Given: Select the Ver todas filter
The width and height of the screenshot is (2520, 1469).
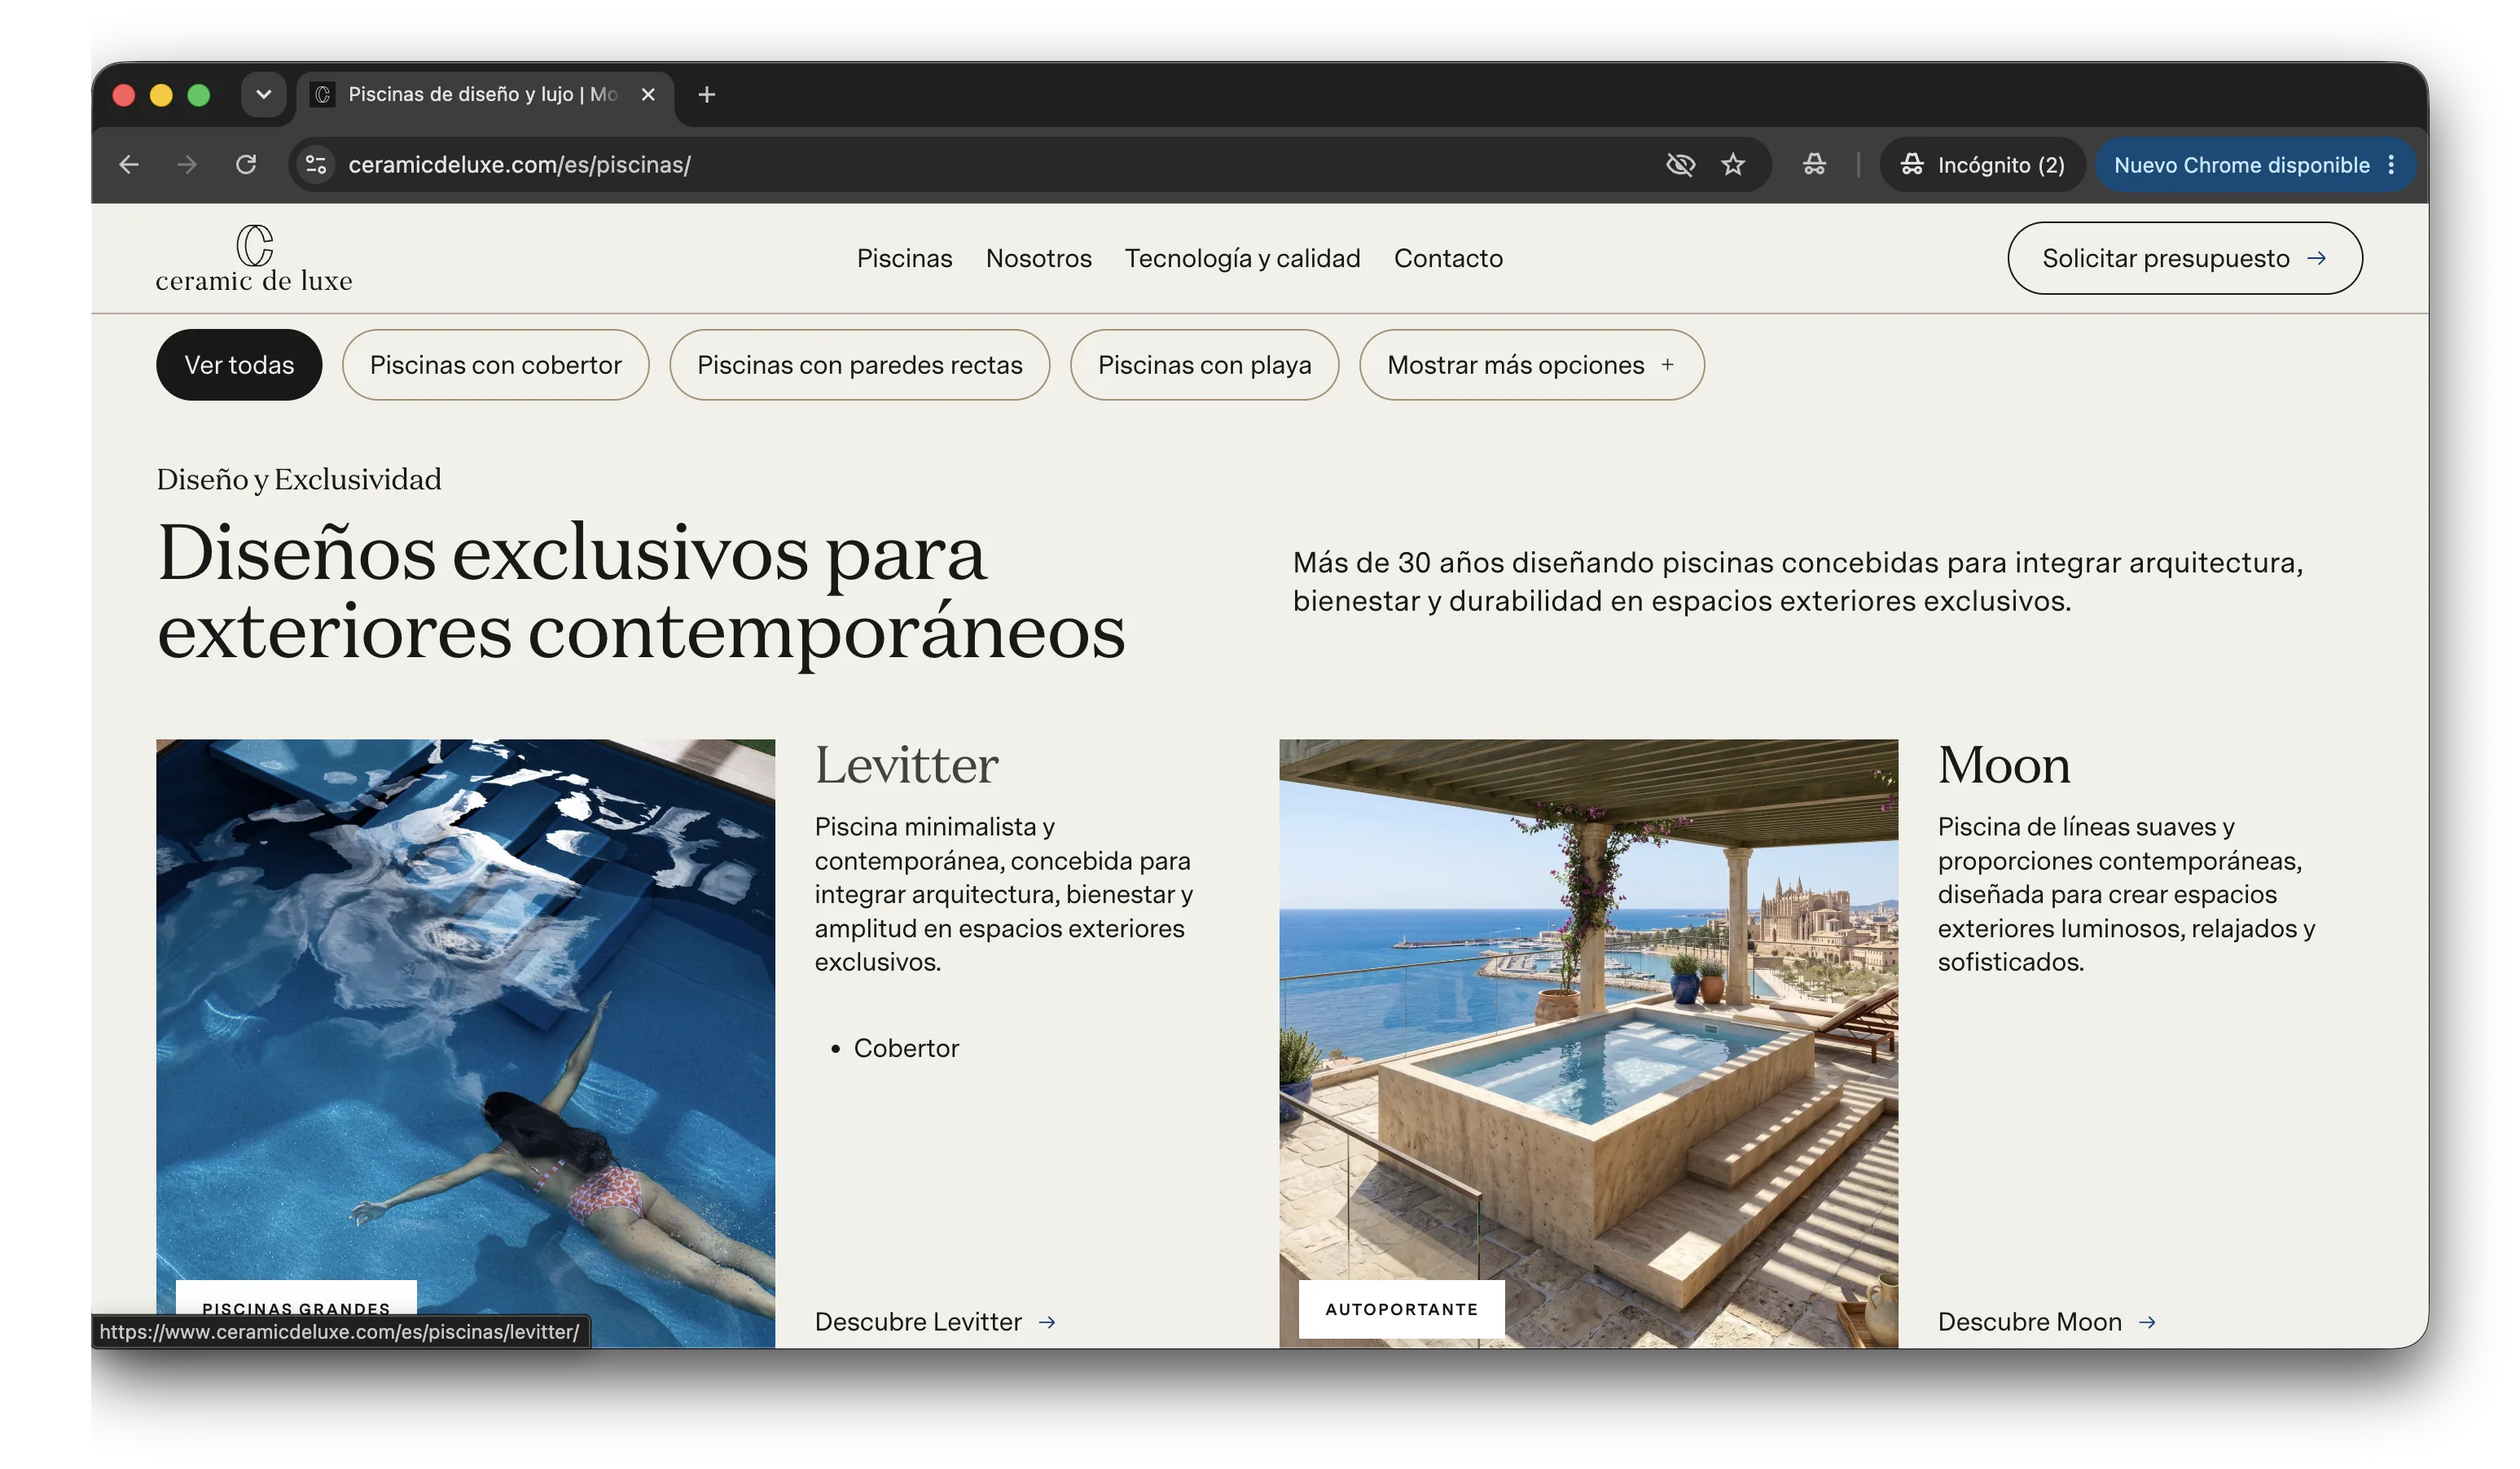Looking at the screenshot, I should 239,365.
